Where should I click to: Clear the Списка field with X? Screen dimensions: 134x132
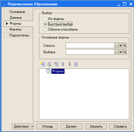(120, 46)
